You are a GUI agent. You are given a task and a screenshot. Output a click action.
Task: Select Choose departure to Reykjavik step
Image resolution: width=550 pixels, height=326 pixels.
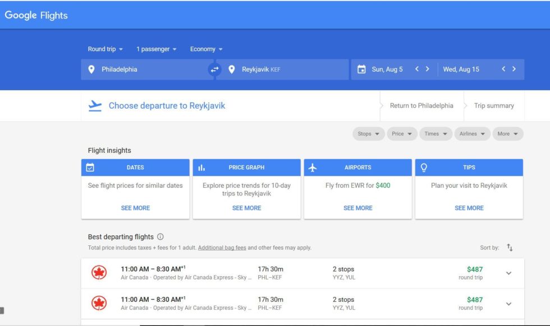(167, 106)
